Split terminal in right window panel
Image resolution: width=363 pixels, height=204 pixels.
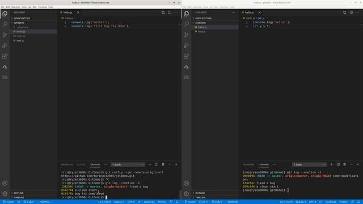(x=338, y=164)
